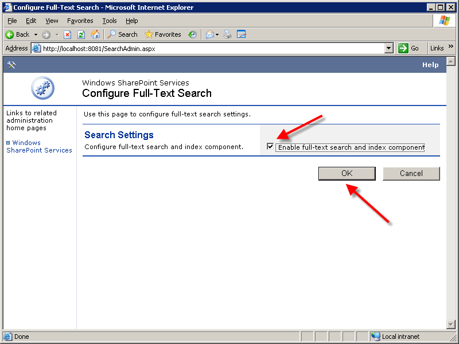The width and height of the screenshot is (459, 344).
Task: Open the Forward button history dropdown arrow
Action: [57, 35]
